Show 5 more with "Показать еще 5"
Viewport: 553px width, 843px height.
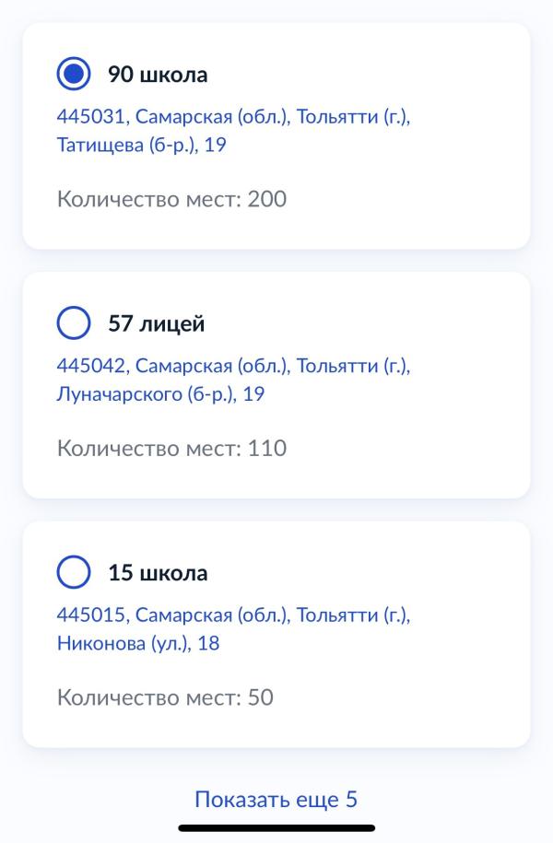pyautogui.click(x=276, y=799)
